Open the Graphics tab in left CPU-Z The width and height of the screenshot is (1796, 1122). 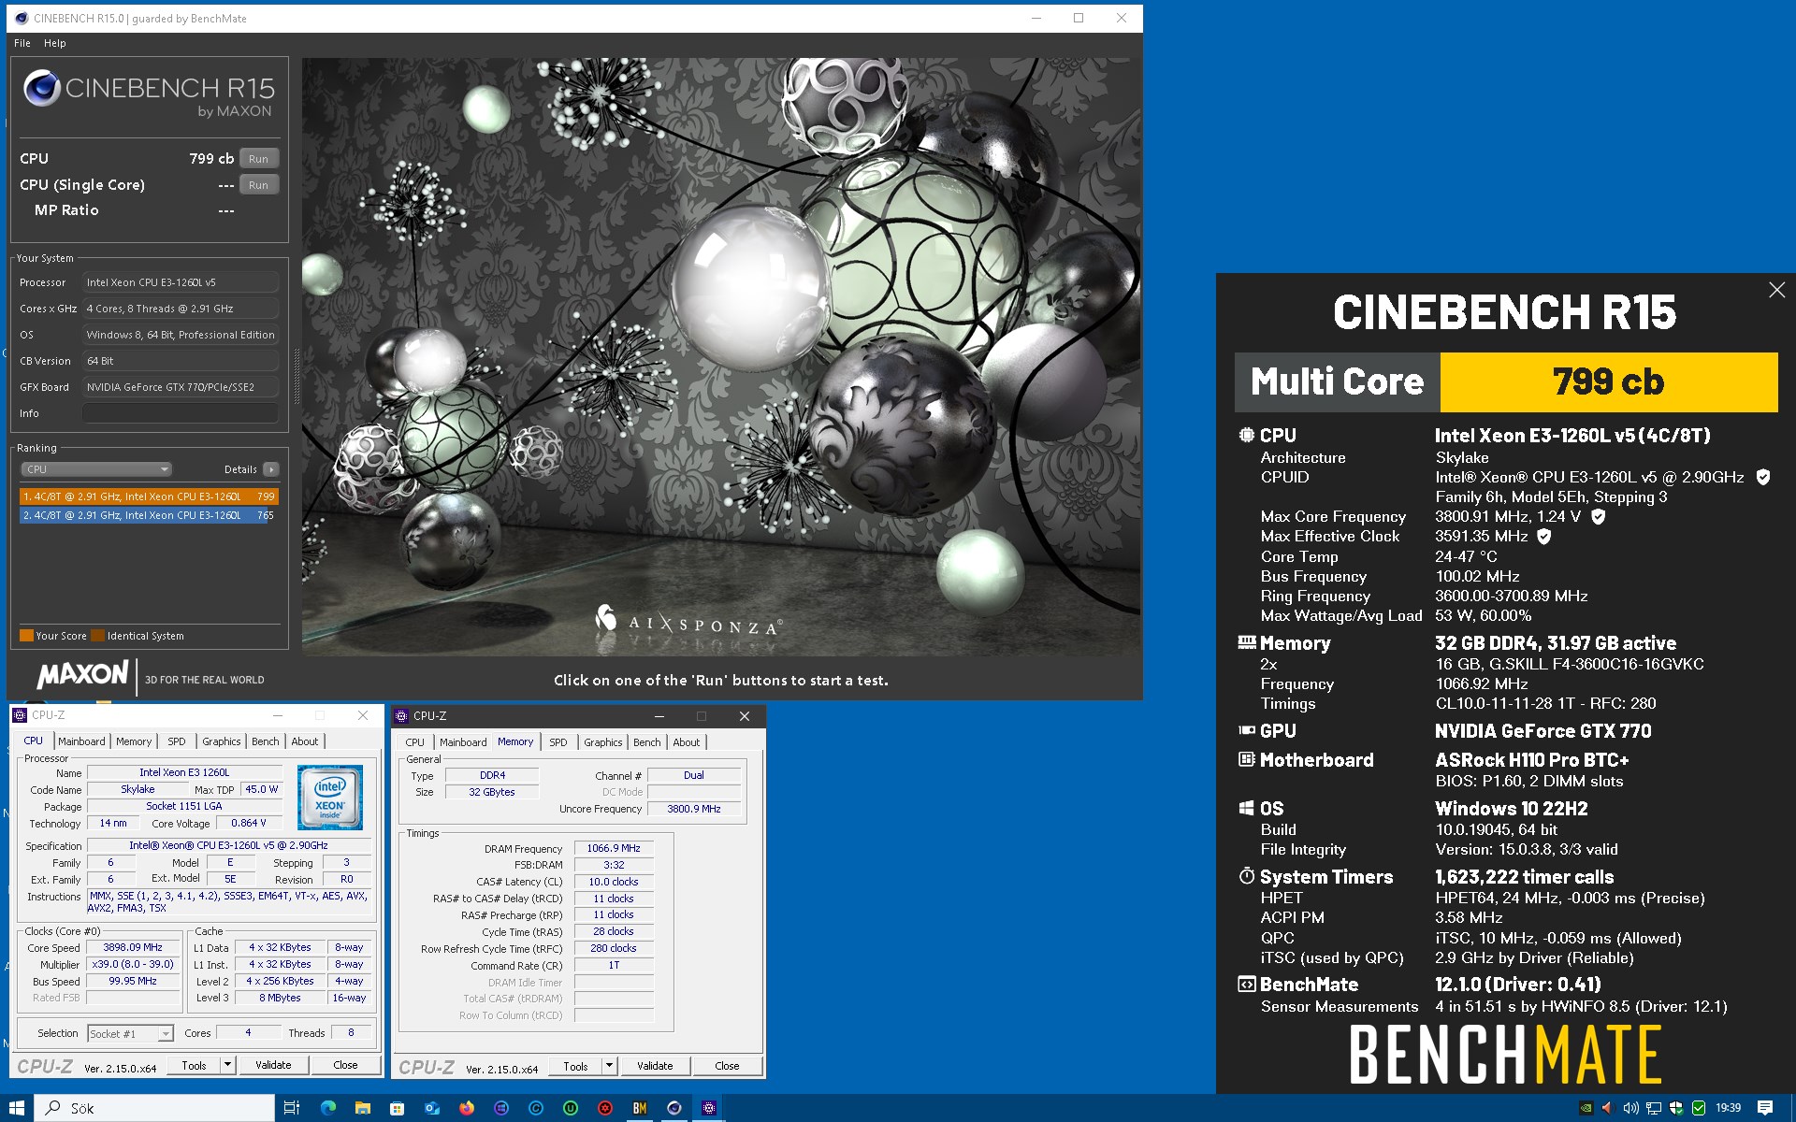click(x=222, y=741)
